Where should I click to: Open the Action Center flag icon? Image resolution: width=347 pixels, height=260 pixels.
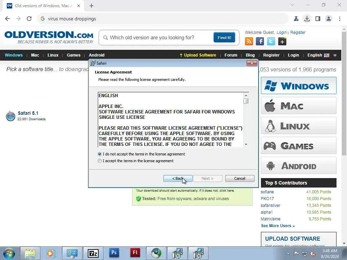tap(296, 254)
